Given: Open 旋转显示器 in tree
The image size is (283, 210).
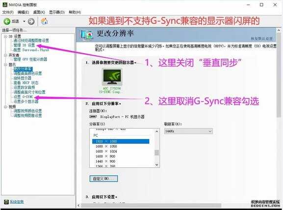Looking at the screenshot, I should [x=23, y=78].
